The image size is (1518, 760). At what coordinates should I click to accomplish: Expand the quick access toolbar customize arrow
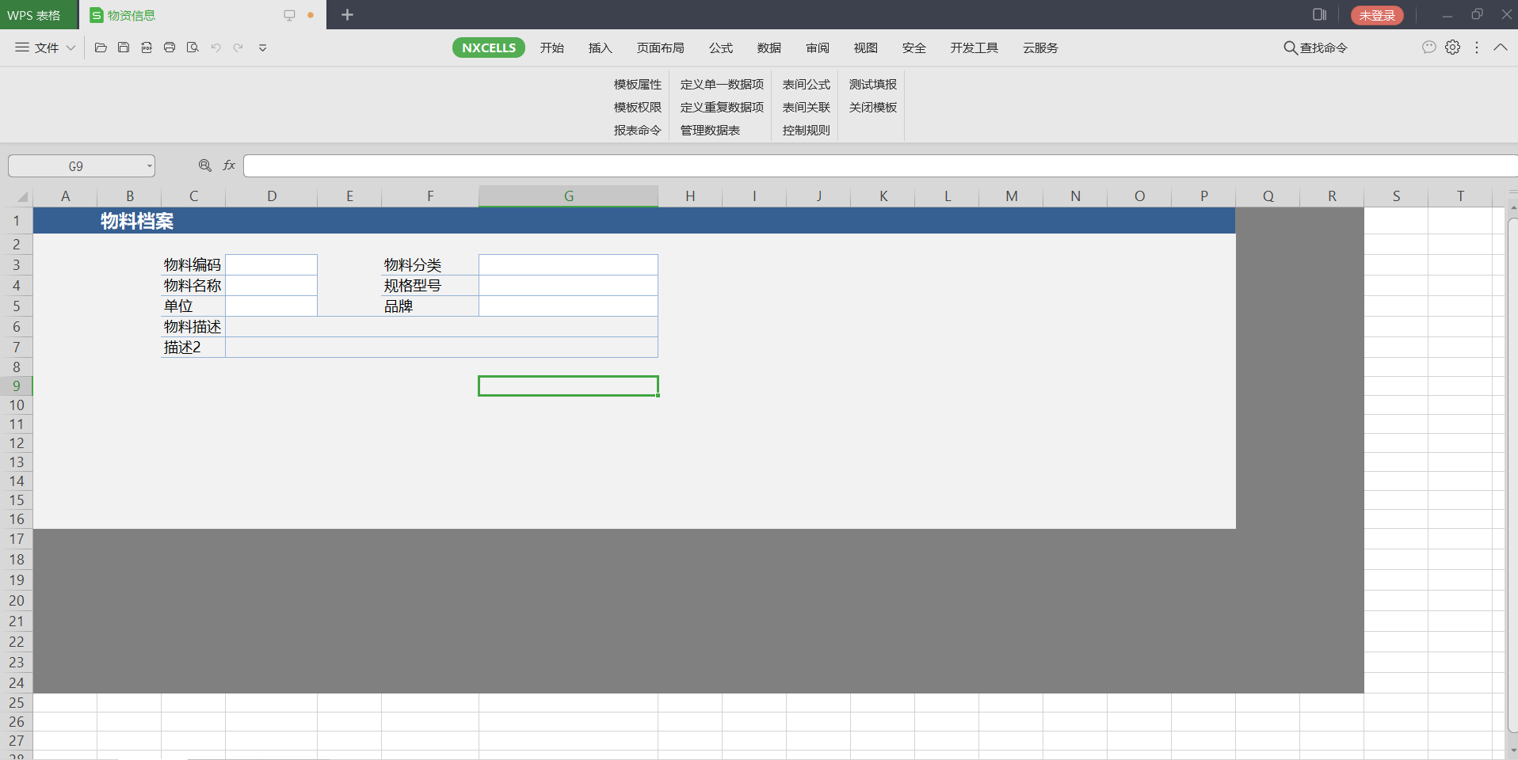[262, 47]
